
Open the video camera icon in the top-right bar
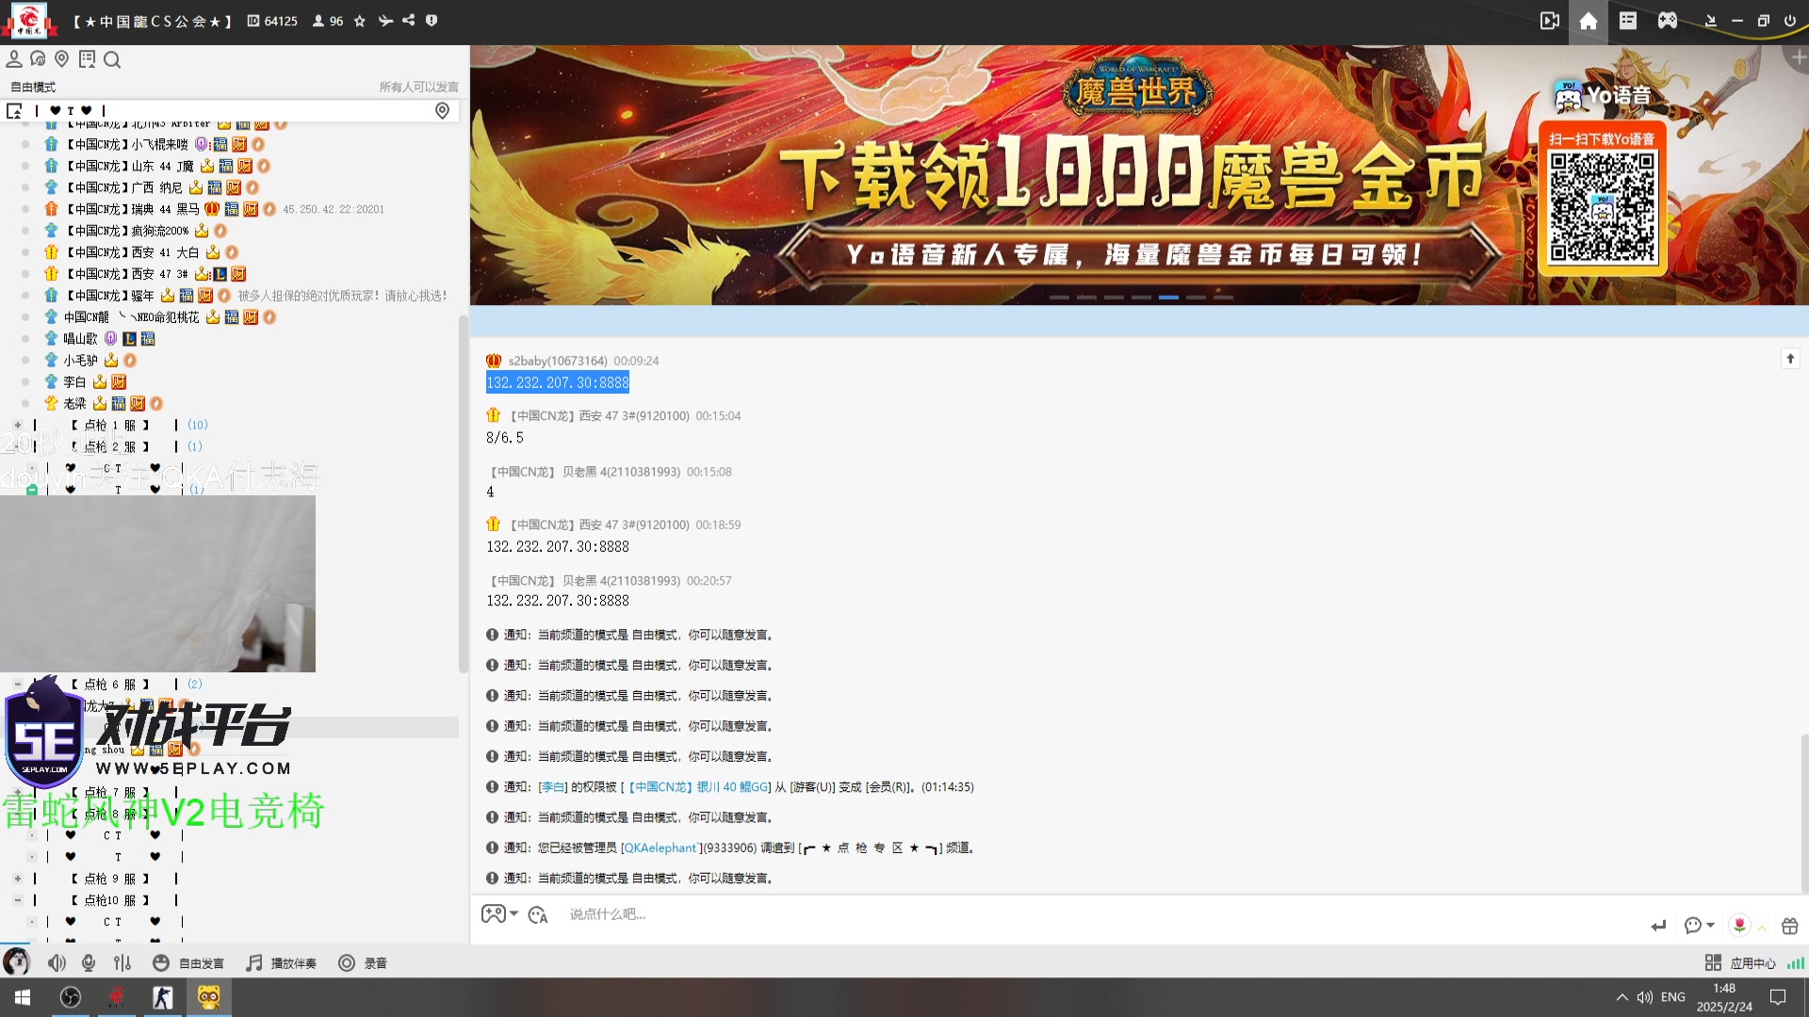point(1549,21)
